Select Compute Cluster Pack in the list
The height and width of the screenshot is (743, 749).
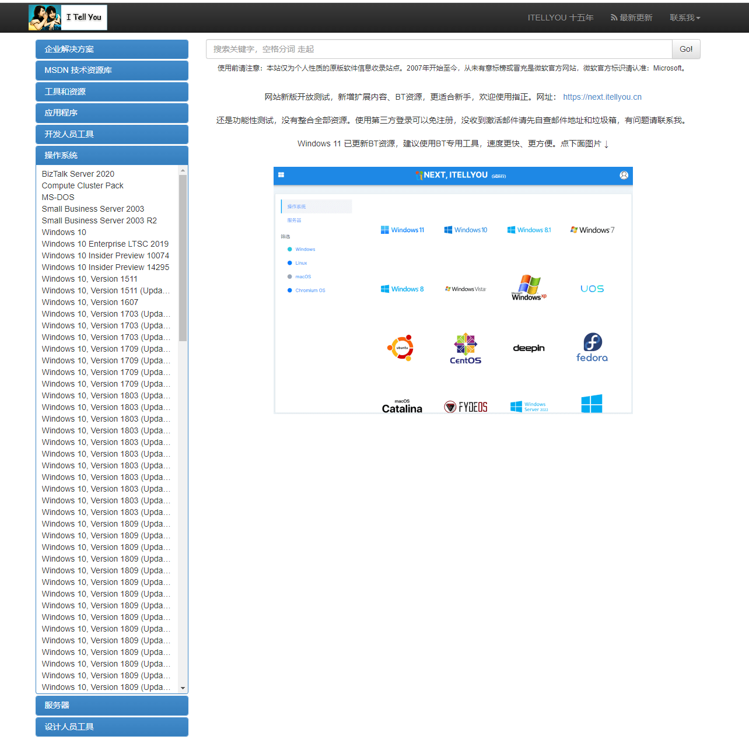point(83,185)
